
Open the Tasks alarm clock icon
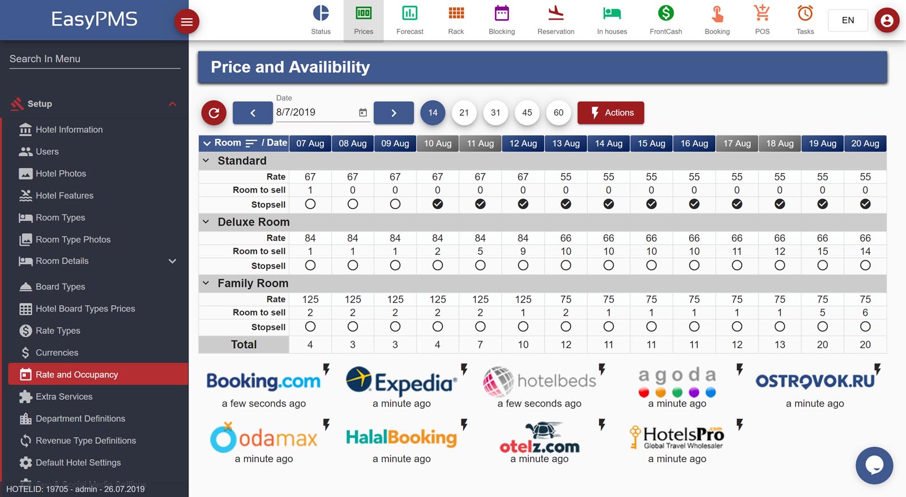tap(805, 13)
